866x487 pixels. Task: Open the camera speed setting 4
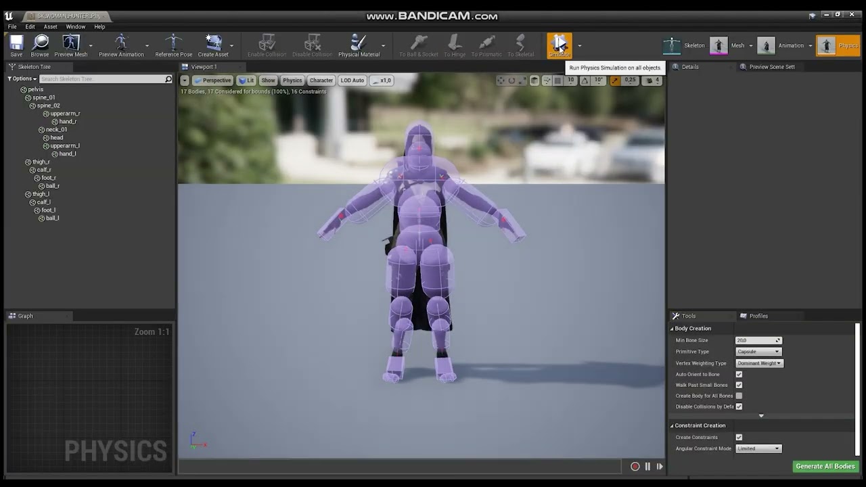click(x=653, y=80)
